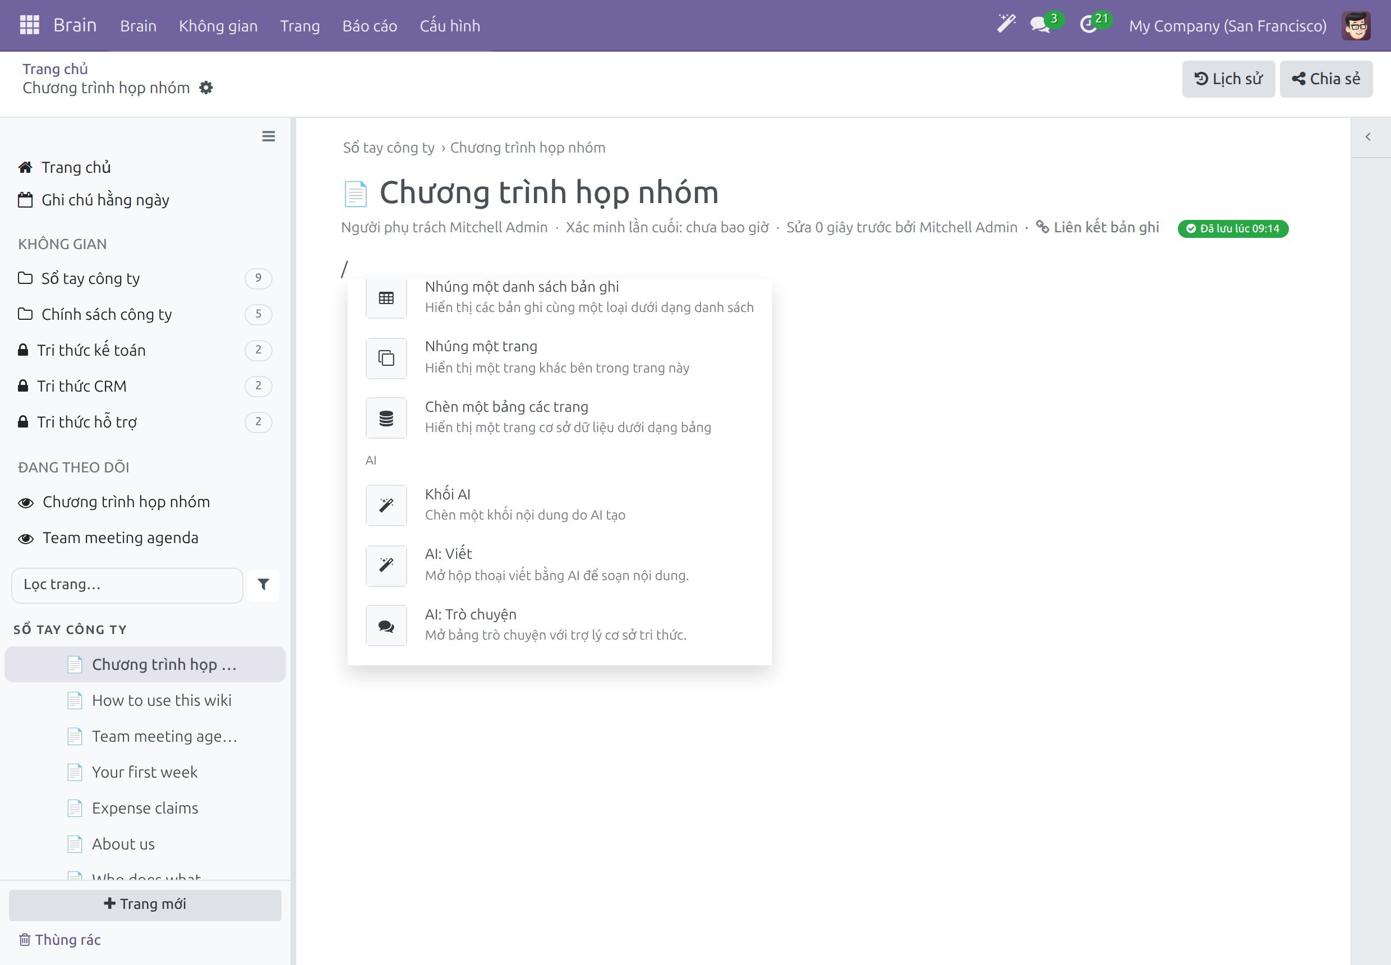Click the Liên kết bản ghi link
The width and height of the screenshot is (1391, 965).
tap(1098, 228)
